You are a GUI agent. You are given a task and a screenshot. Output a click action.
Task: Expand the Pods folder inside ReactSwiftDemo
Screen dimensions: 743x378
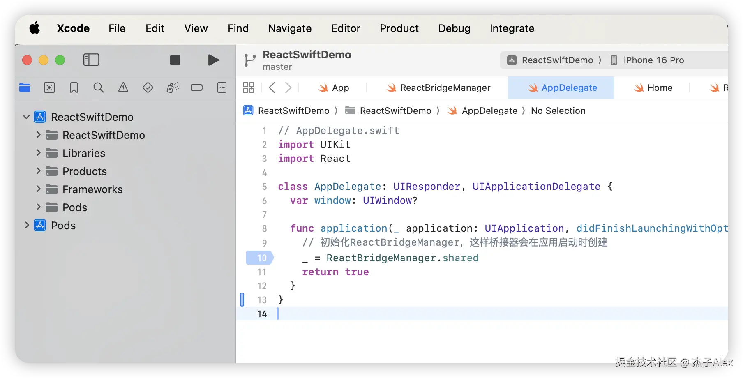click(x=38, y=207)
